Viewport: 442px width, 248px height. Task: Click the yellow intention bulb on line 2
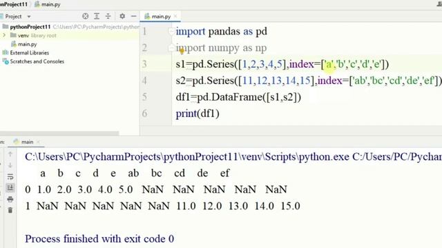click(182, 51)
